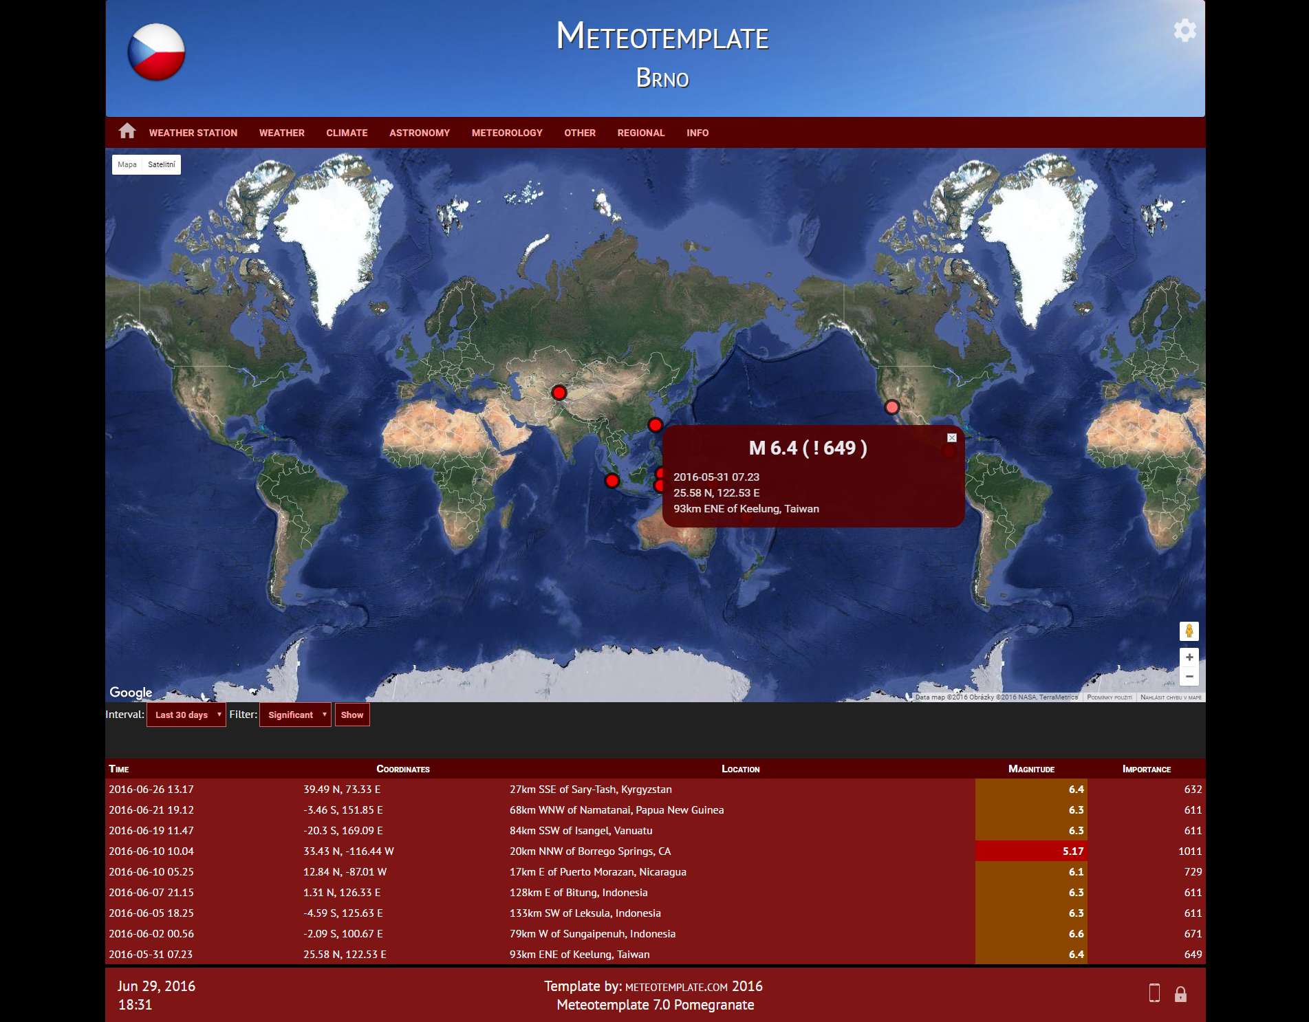1309x1022 pixels.
Task: Open the Astronomy menu
Action: [420, 132]
